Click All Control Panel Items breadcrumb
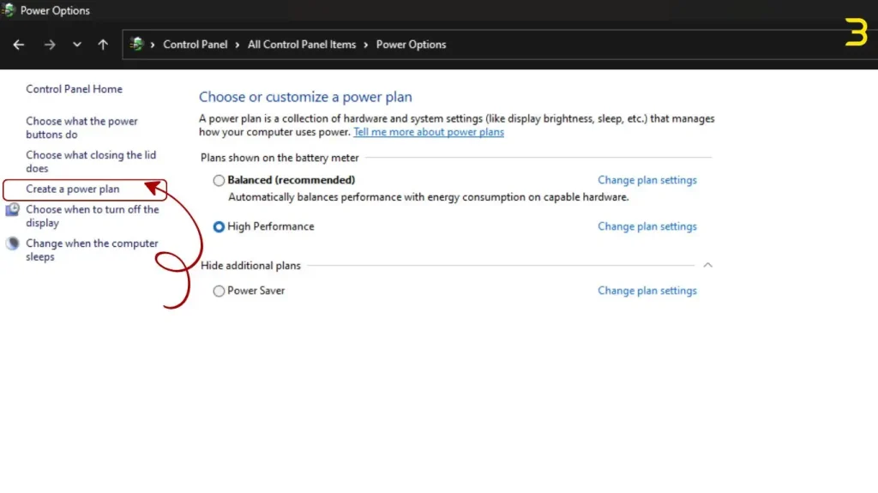Screen dimensions: 878x493 (x=302, y=45)
